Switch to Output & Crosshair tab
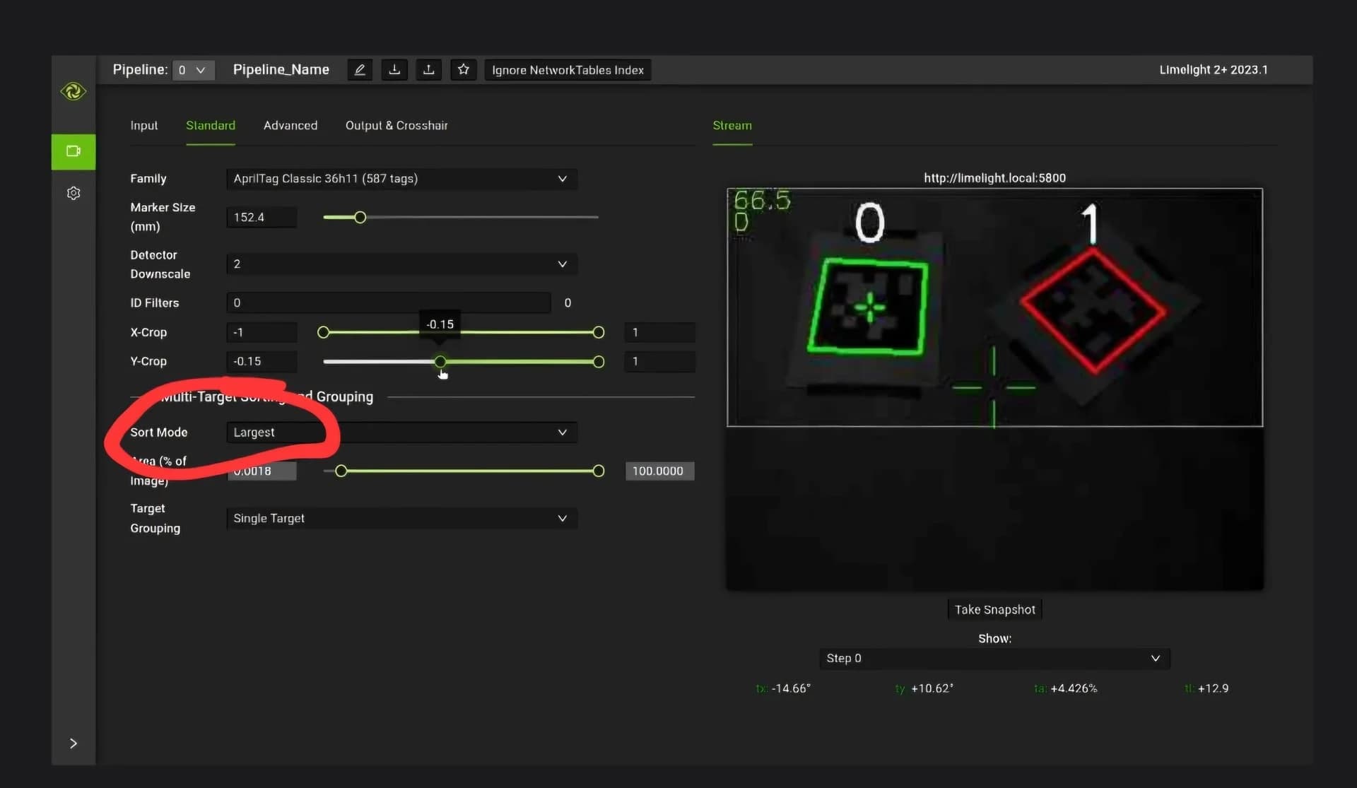 pyautogui.click(x=396, y=125)
